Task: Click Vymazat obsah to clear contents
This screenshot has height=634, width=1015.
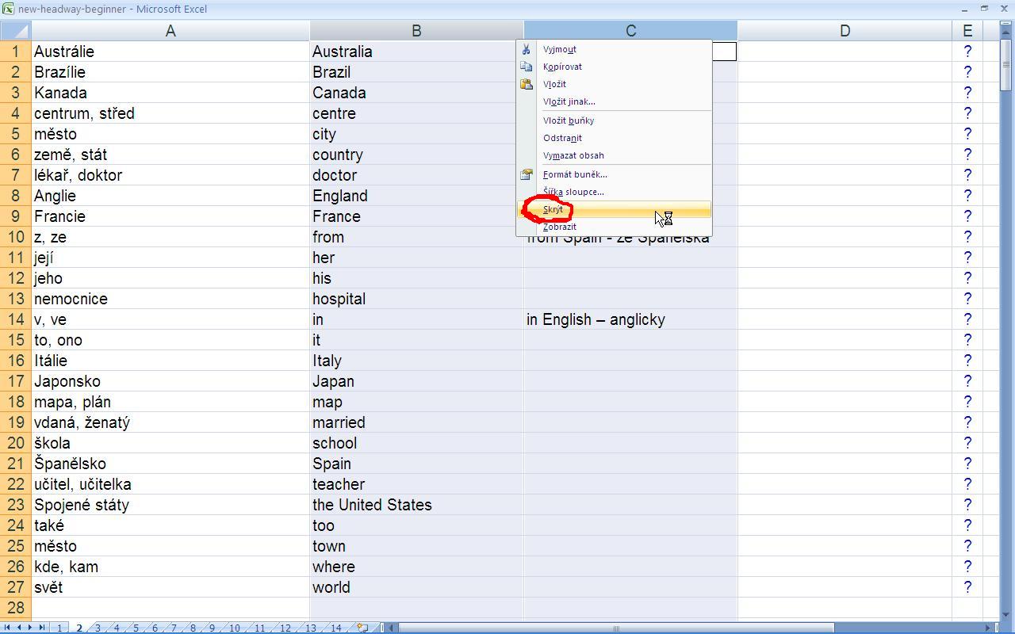Action: (573, 155)
